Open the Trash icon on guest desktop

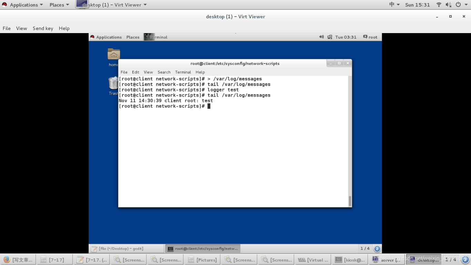click(x=113, y=84)
